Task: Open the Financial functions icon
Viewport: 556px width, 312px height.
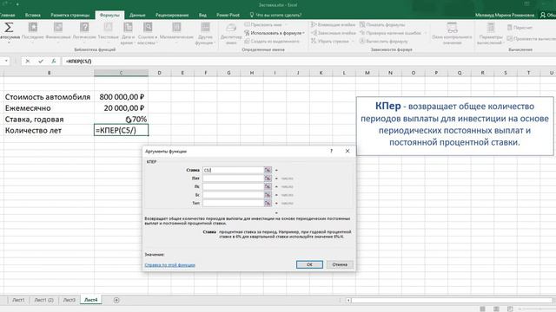Action: pos(58,28)
